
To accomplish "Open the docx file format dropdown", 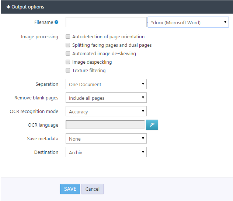I will tap(188, 22).
